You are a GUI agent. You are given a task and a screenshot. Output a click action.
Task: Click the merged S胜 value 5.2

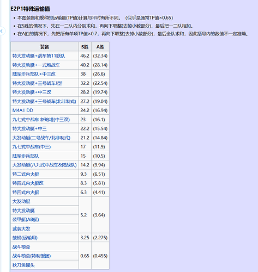click(83, 215)
